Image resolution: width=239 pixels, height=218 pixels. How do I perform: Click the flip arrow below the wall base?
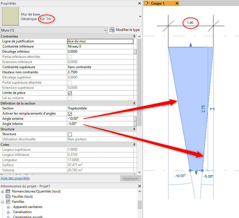coord(196,173)
